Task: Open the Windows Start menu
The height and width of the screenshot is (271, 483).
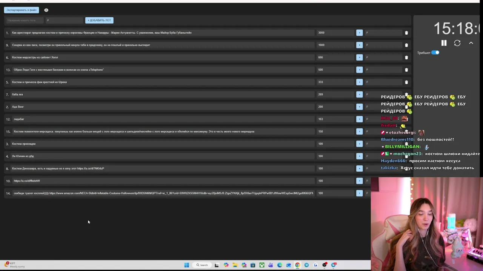Action: click(x=186, y=265)
